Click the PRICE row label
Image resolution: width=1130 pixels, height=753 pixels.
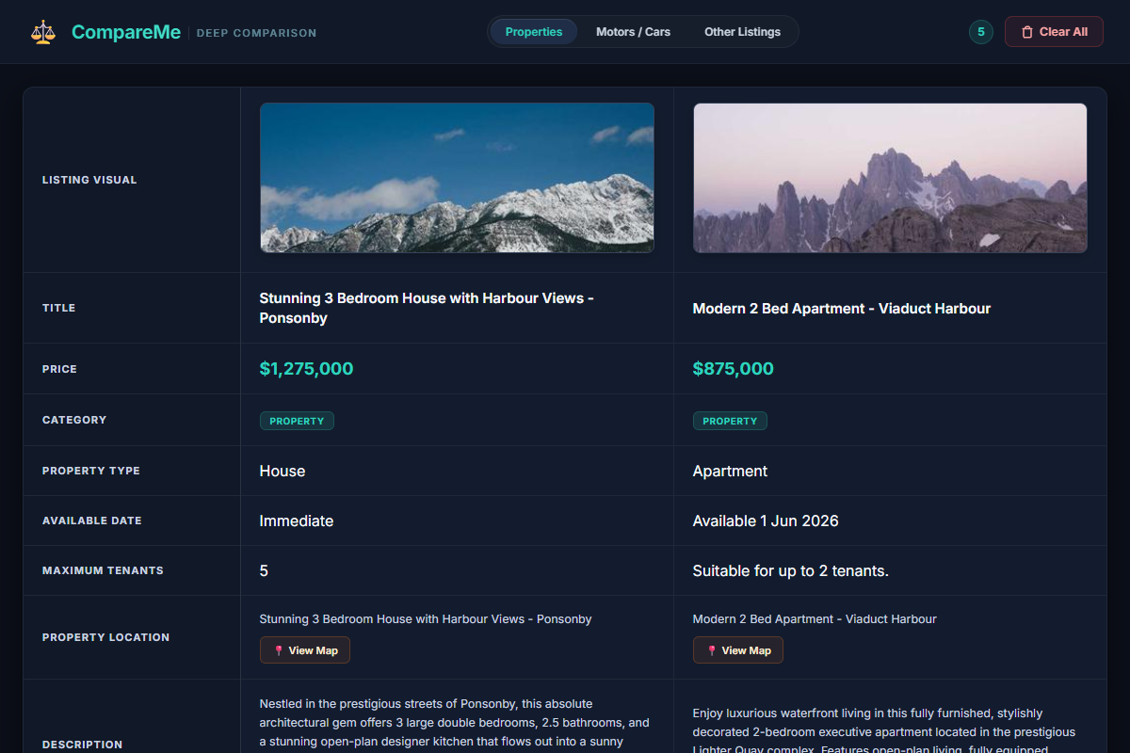coord(59,369)
